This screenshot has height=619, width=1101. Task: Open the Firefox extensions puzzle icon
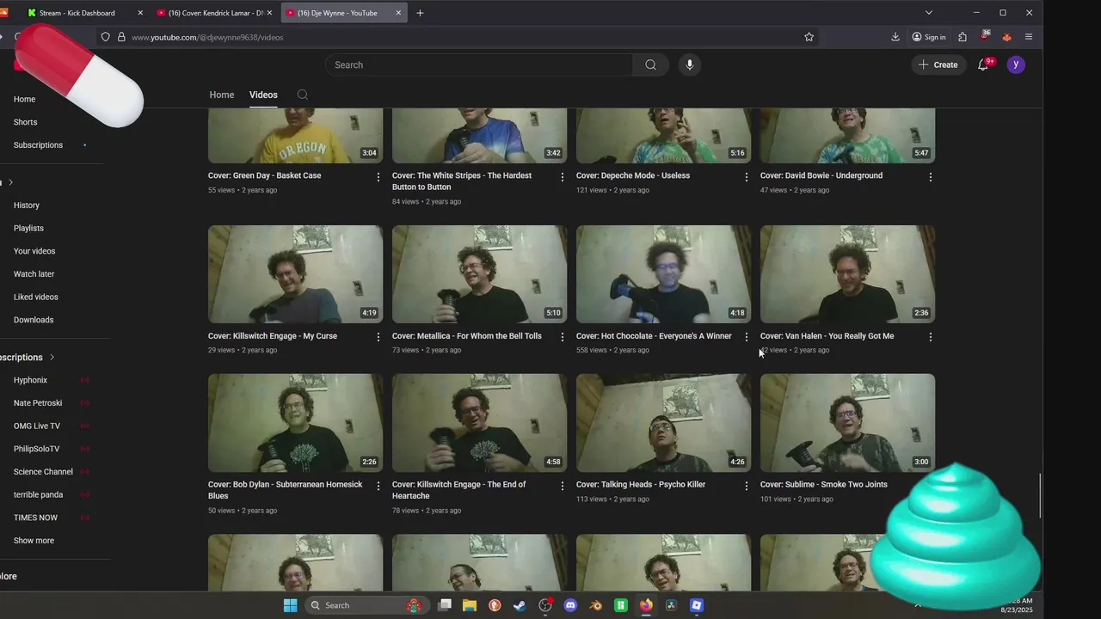point(963,37)
